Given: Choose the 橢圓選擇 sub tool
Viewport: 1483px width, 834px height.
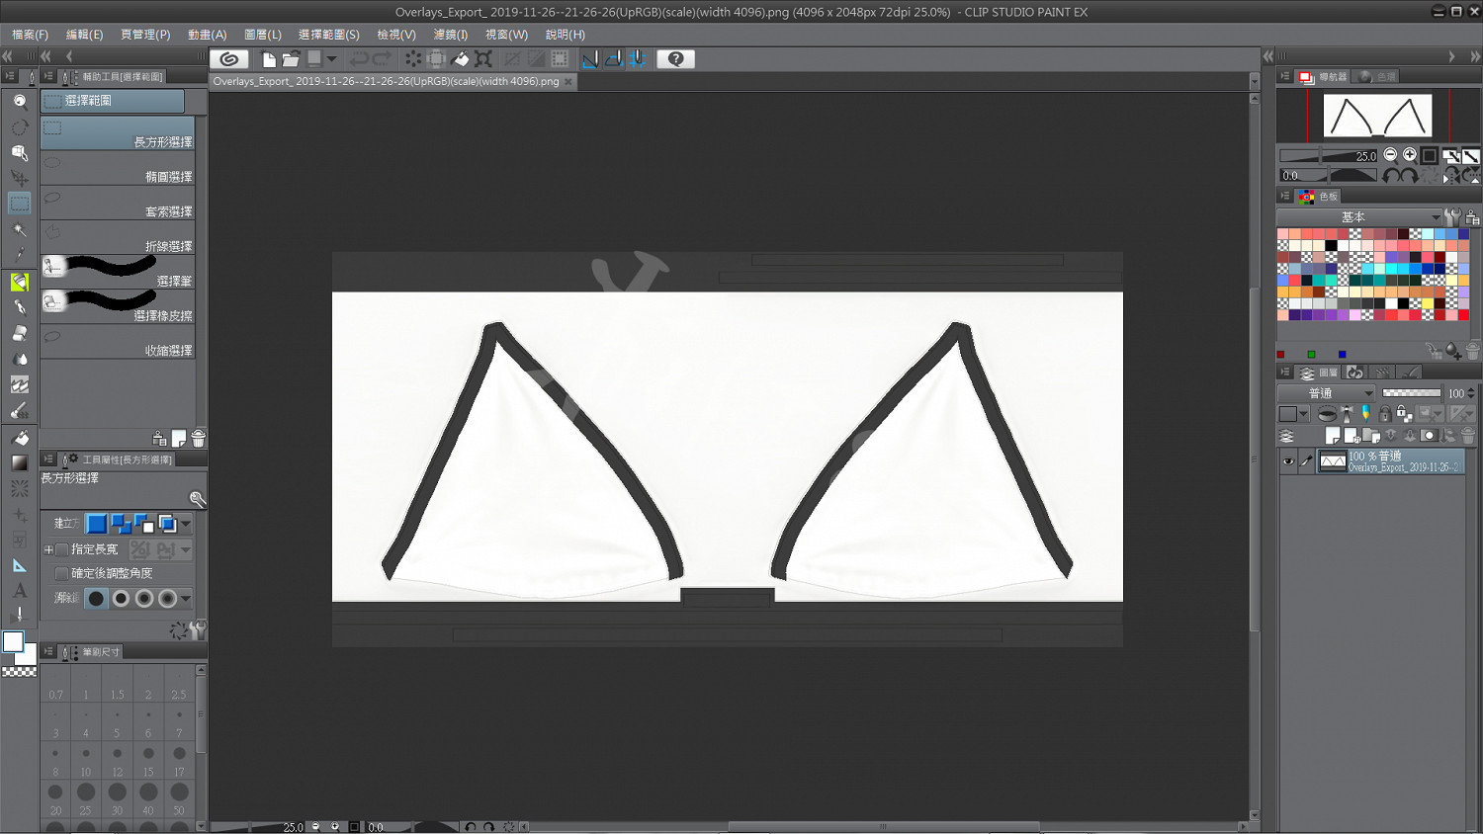Looking at the screenshot, I should click(x=118, y=169).
